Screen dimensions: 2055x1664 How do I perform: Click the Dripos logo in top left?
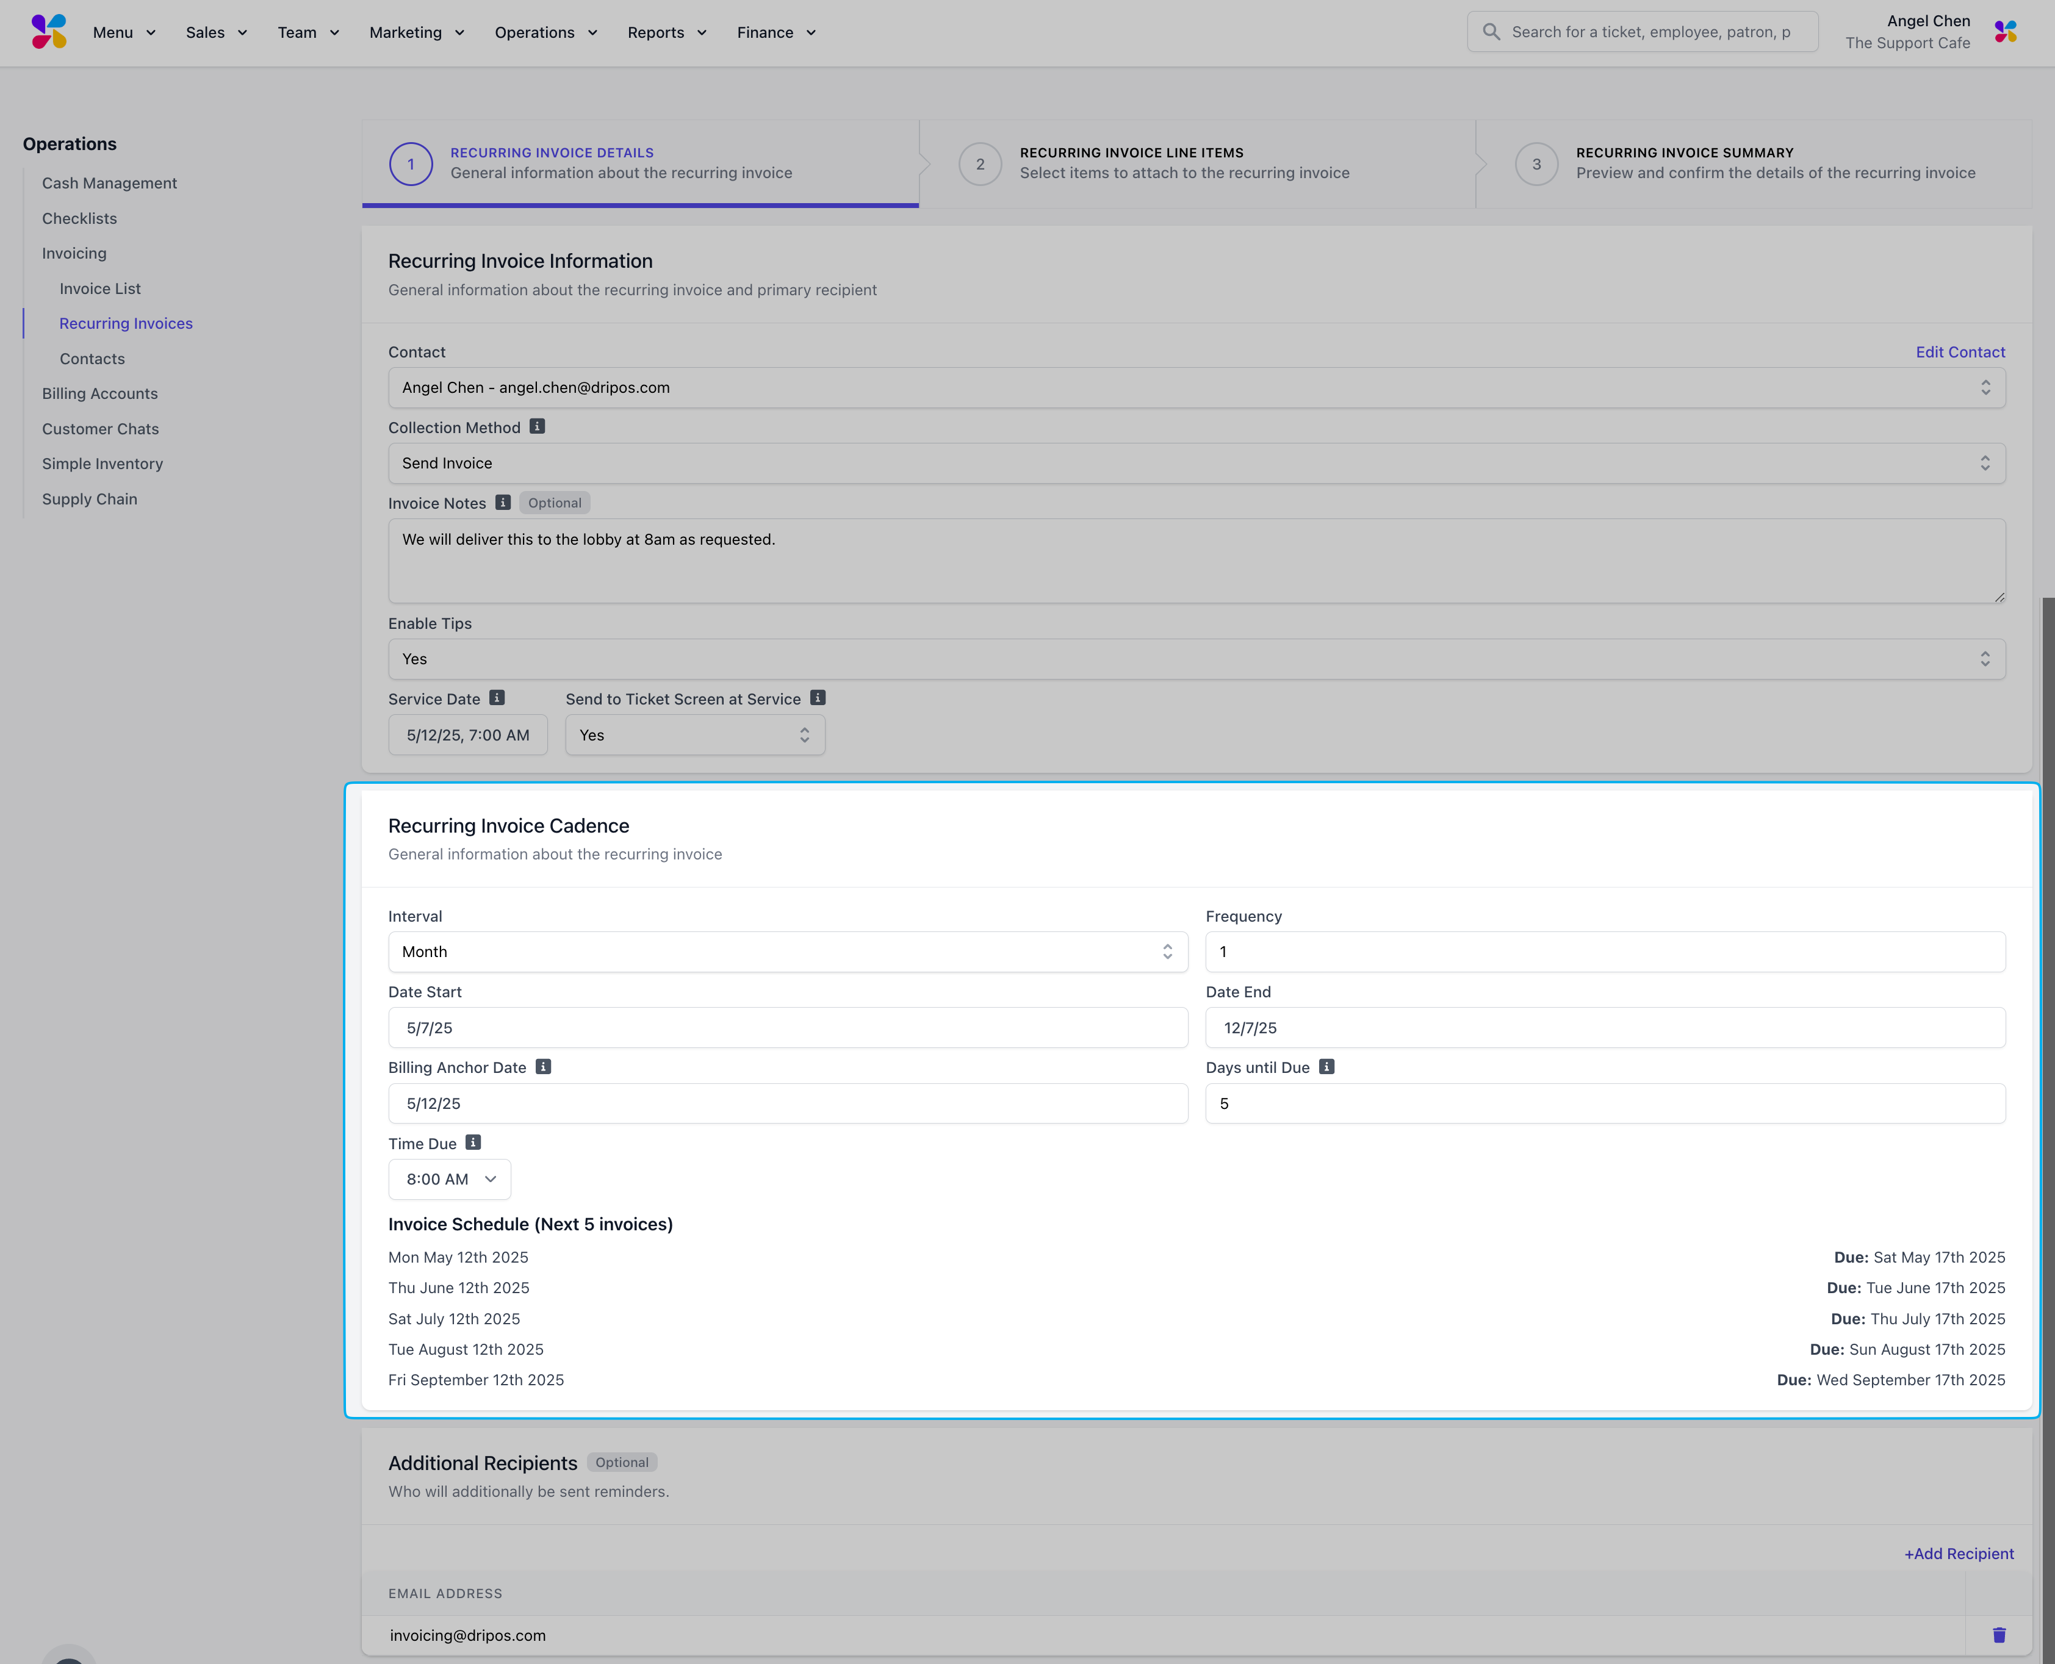click(49, 32)
